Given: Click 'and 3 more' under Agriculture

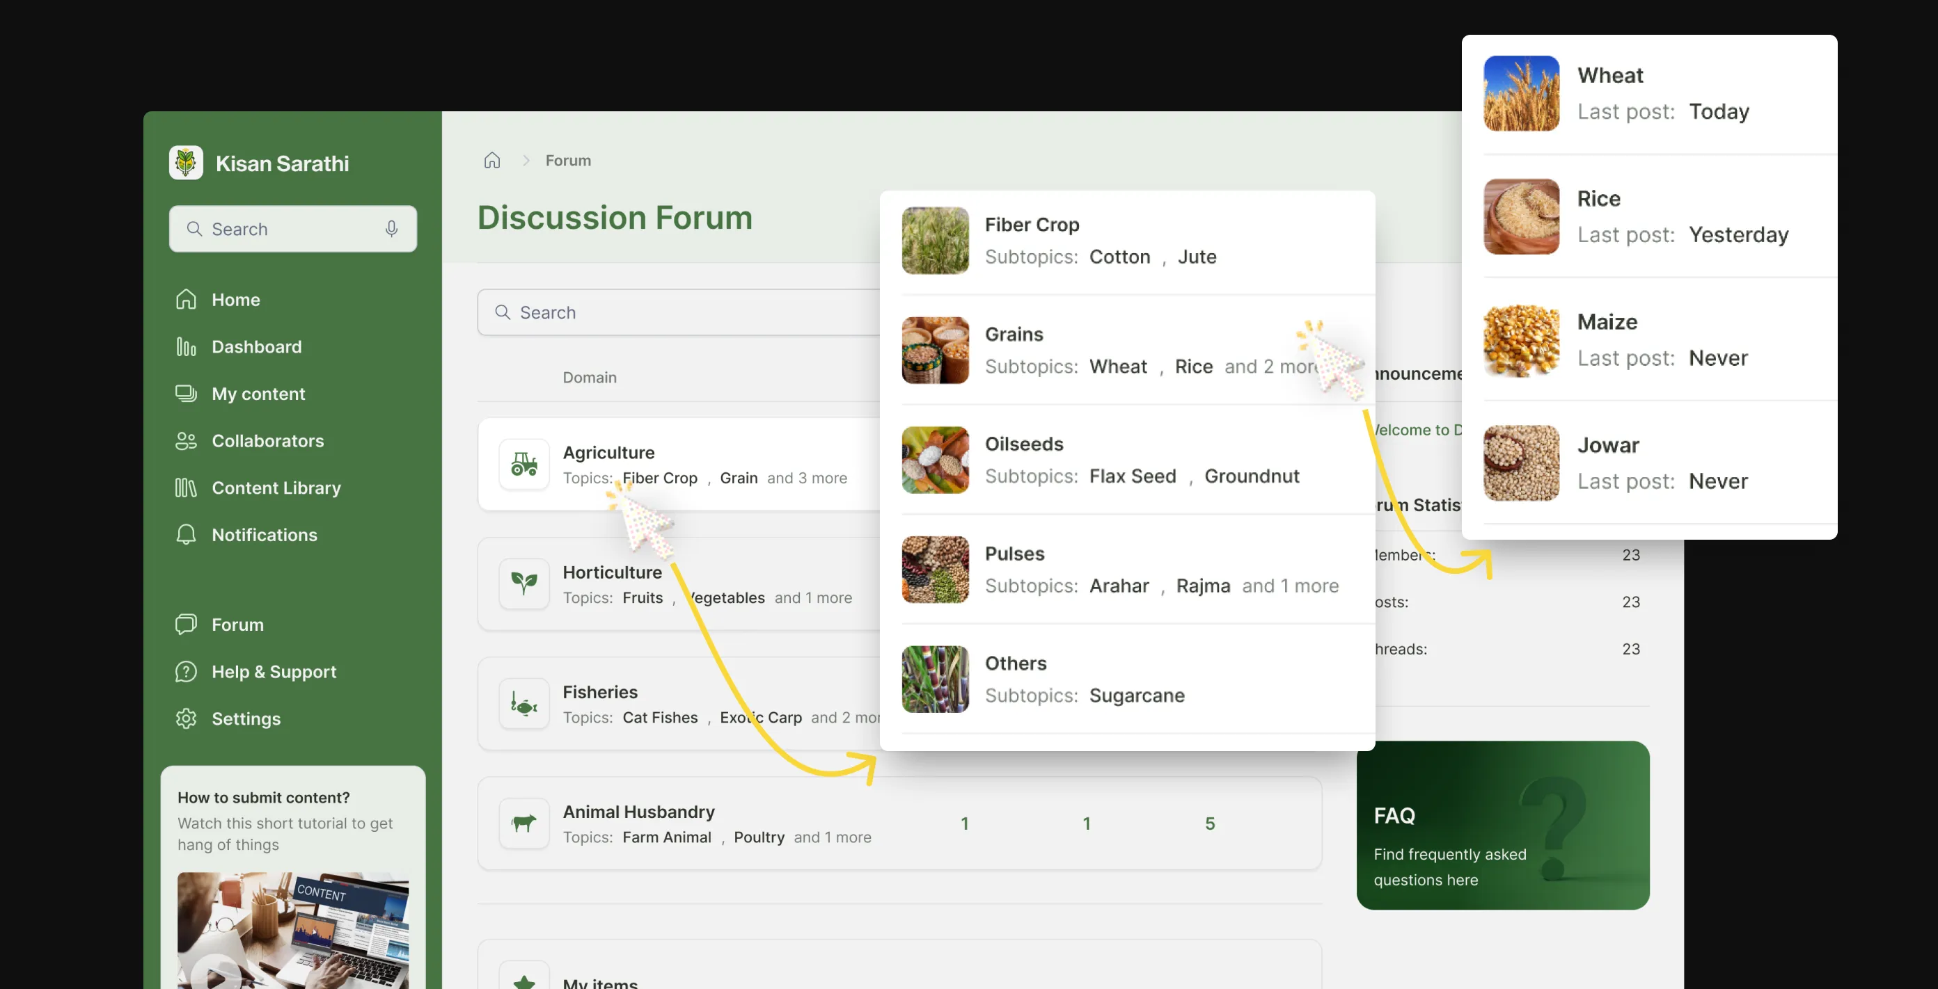Looking at the screenshot, I should pos(807,478).
